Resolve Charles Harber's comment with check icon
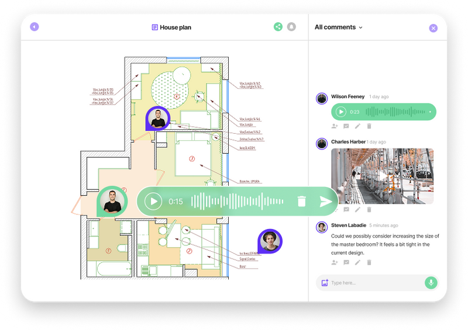The width and height of the screenshot is (468, 330). point(346,210)
